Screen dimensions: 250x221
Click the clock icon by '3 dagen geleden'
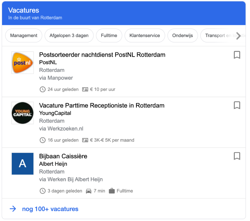coord(43,191)
